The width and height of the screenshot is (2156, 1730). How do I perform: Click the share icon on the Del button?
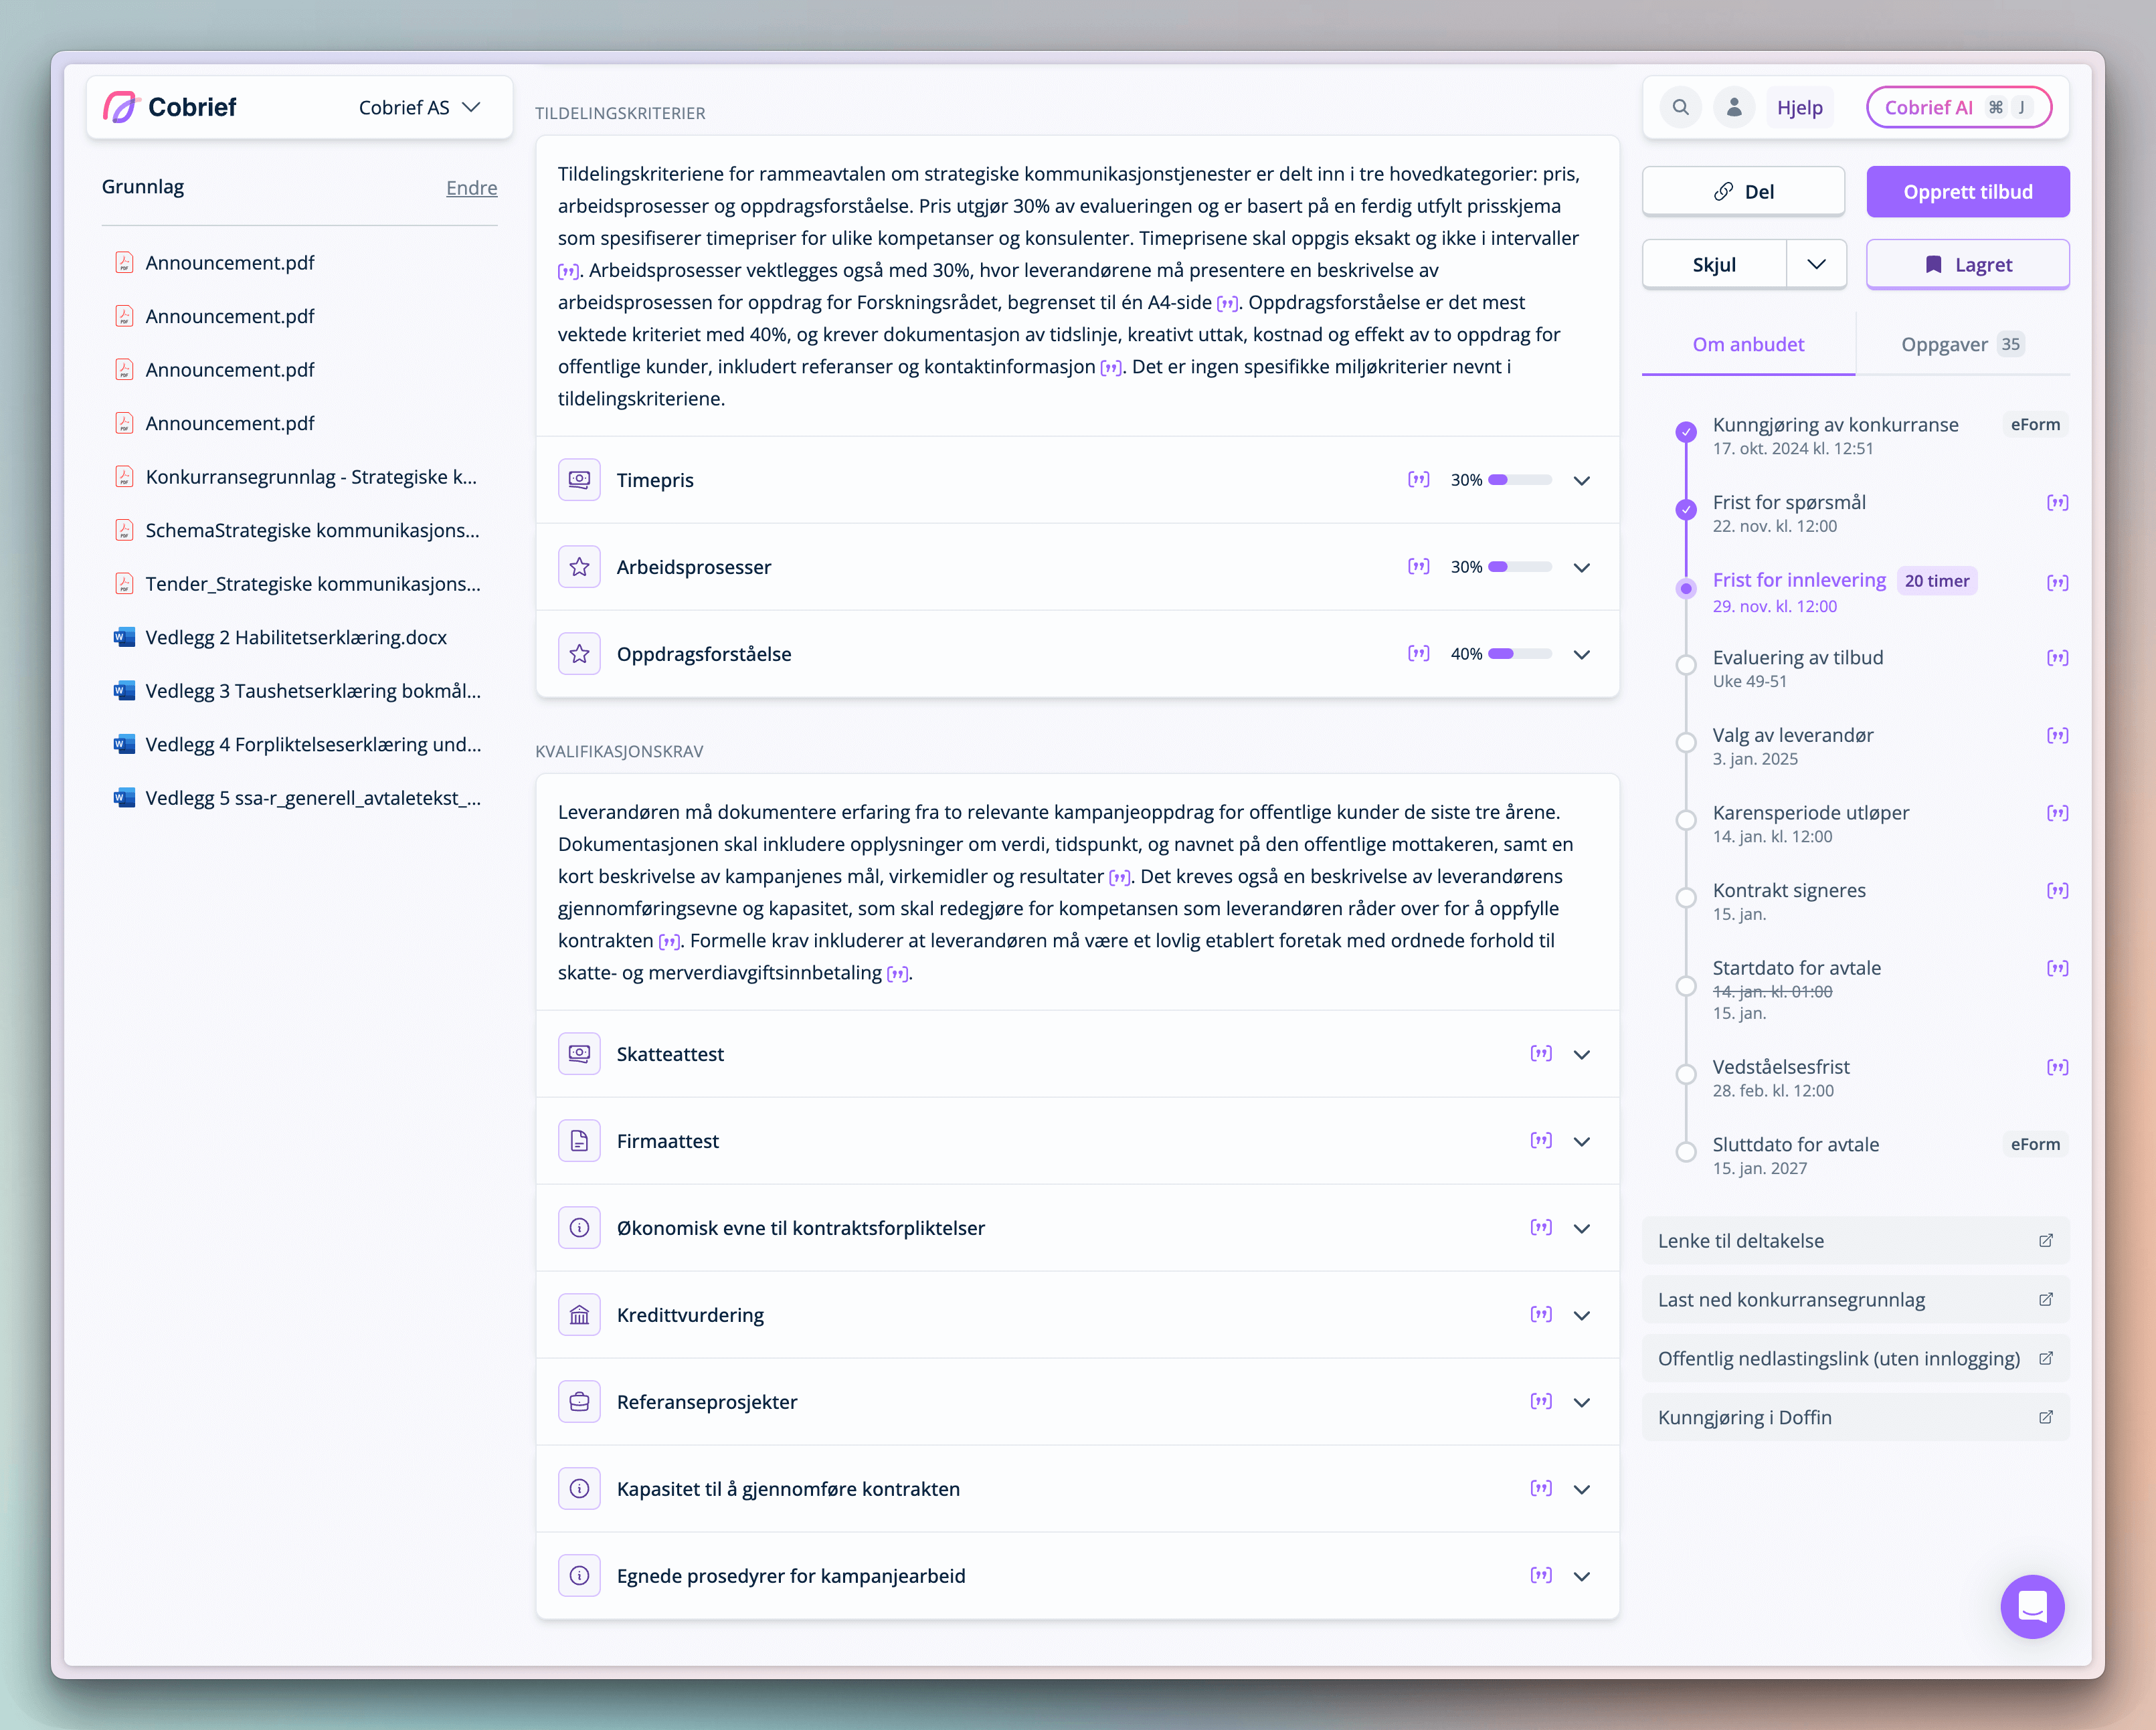(x=1722, y=190)
